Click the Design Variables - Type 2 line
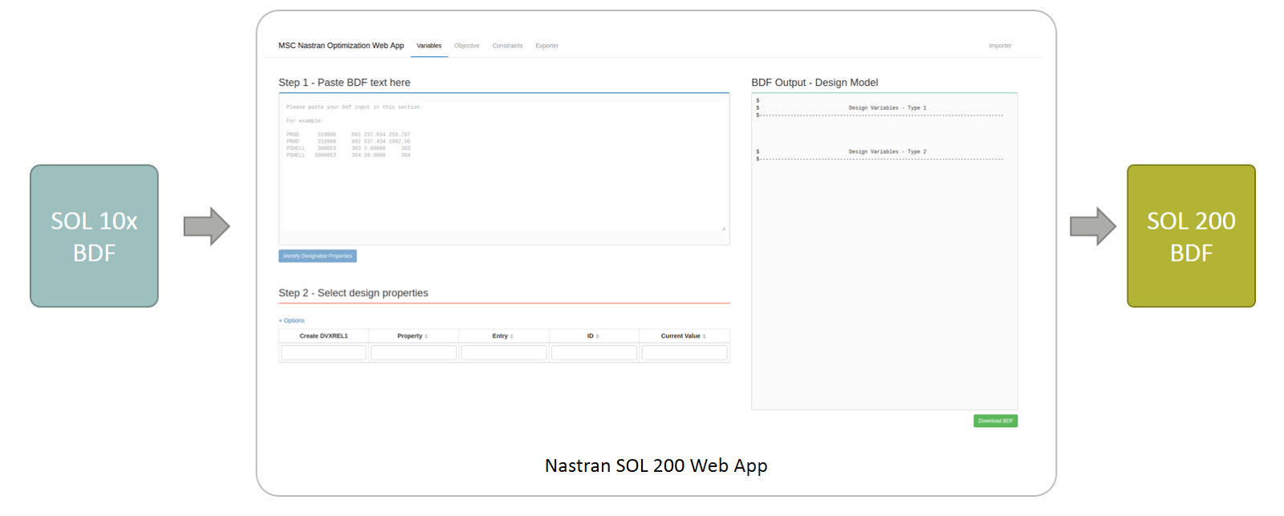 tap(887, 152)
